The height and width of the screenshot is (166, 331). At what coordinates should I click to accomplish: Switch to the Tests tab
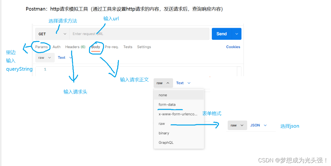click(128, 47)
